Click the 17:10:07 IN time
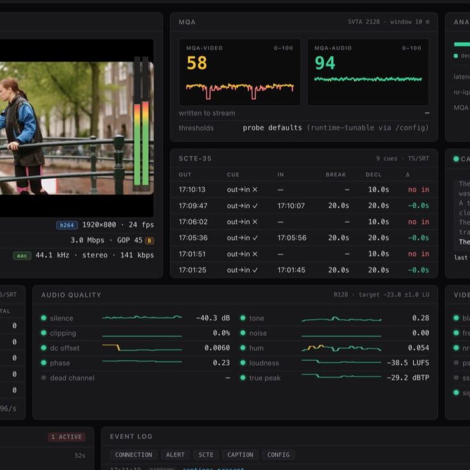The height and width of the screenshot is (470, 470). [291, 206]
